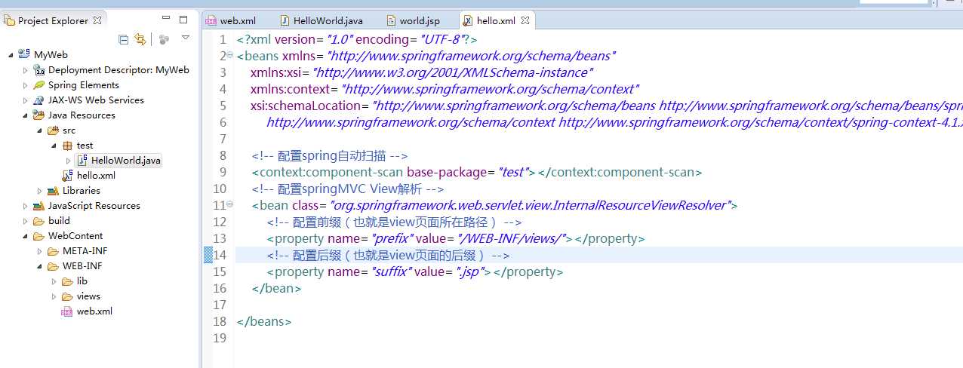Click the hello.xml file icon in the tree
Screen dimensions: 963x368
(x=68, y=175)
